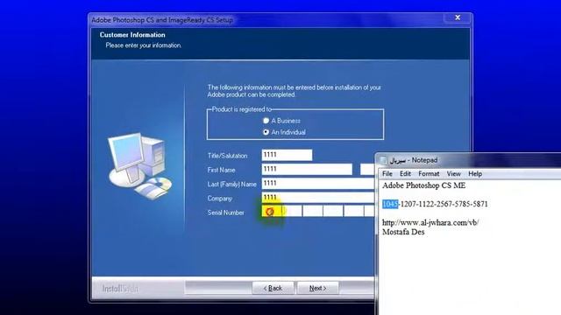This screenshot has height=315, width=561.
Task: Click the Company input field
Action: (x=318, y=198)
